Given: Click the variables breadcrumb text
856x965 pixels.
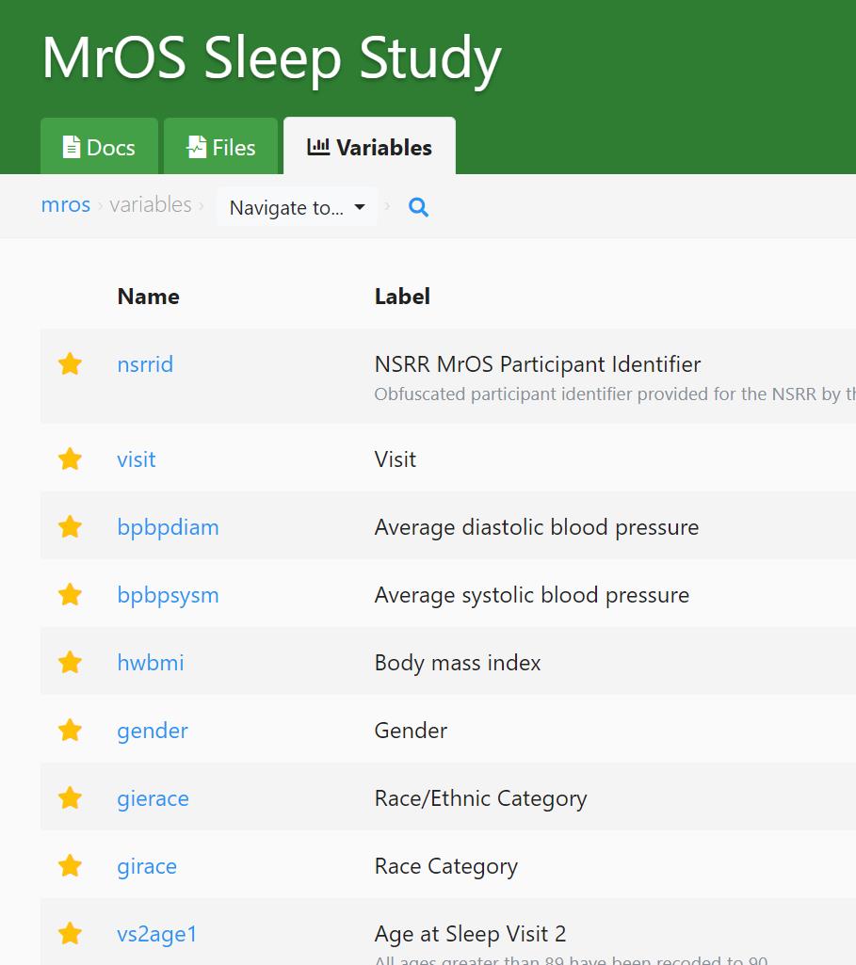Looking at the screenshot, I should pyautogui.click(x=151, y=205).
